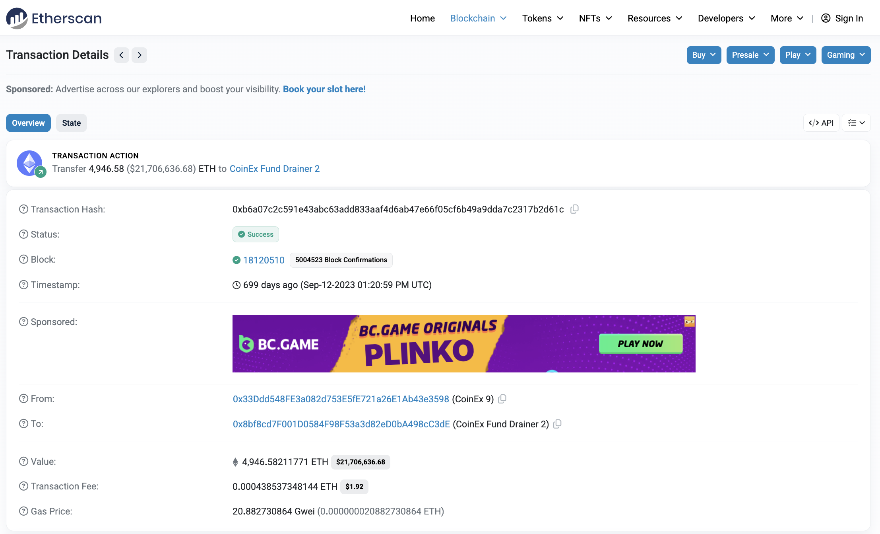This screenshot has width=880, height=534.
Task: Open the Gaming dropdown button
Action: 846,55
